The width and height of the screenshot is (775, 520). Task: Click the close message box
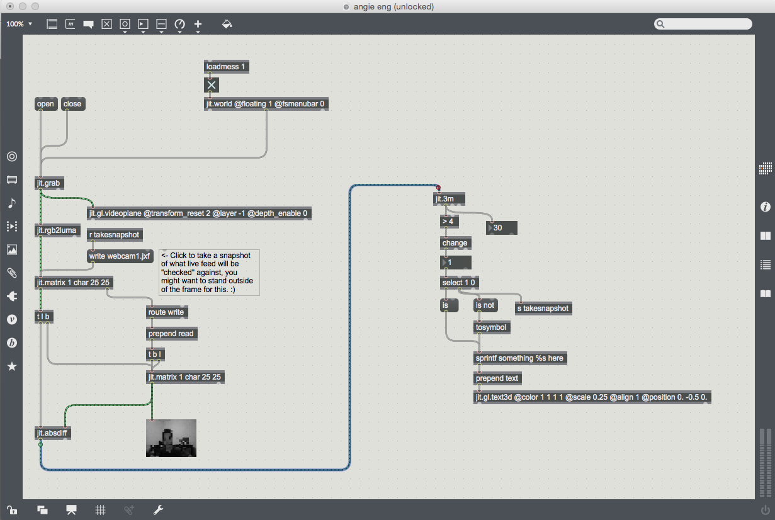72,104
